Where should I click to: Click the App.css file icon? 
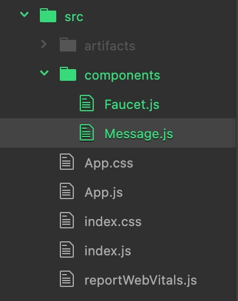point(67,162)
